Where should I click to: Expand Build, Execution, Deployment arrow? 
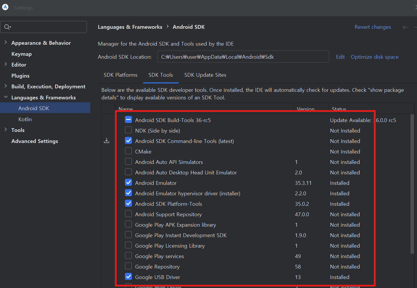[x=6, y=86]
